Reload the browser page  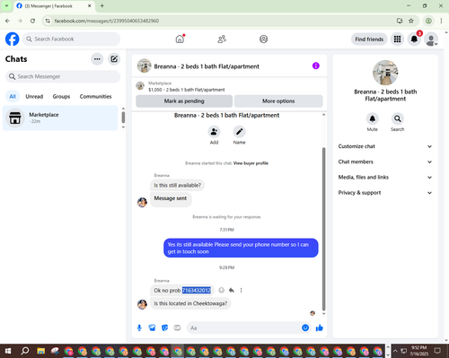(x=32, y=21)
